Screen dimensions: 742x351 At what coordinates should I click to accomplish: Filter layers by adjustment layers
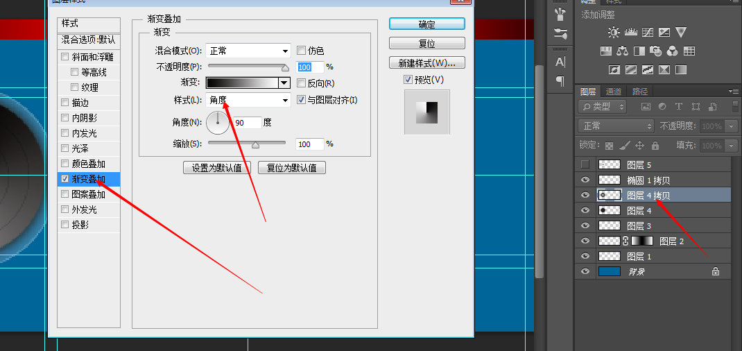[x=662, y=106]
